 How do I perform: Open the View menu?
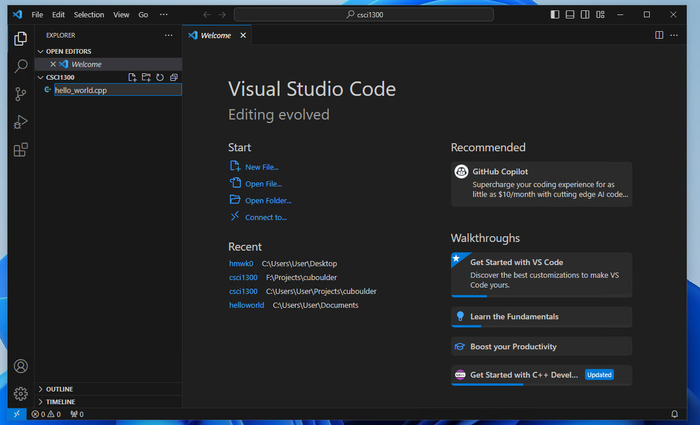(121, 14)
